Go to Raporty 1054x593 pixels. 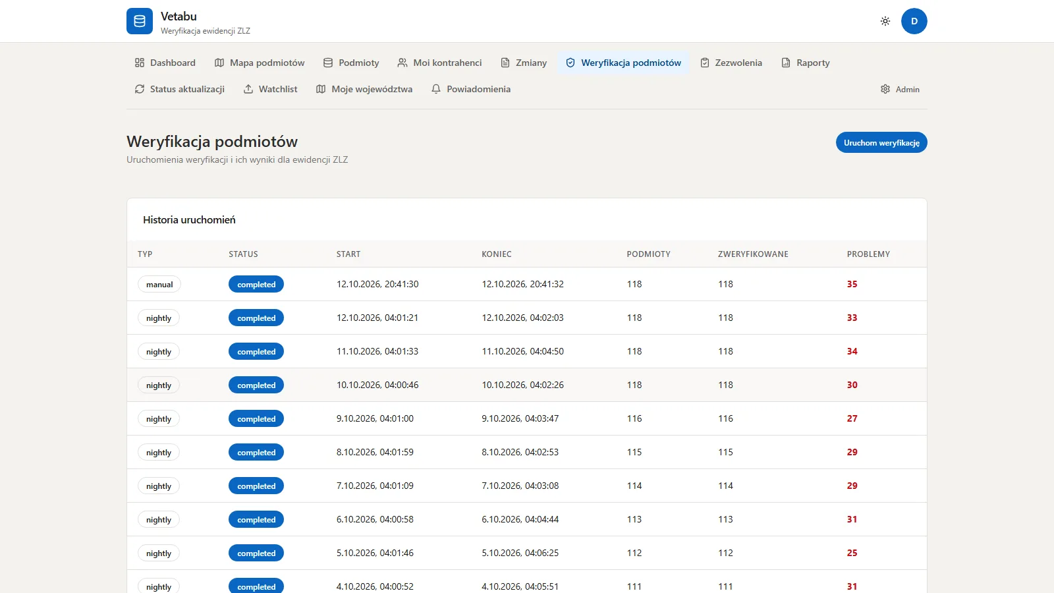[x=805, y=63]
